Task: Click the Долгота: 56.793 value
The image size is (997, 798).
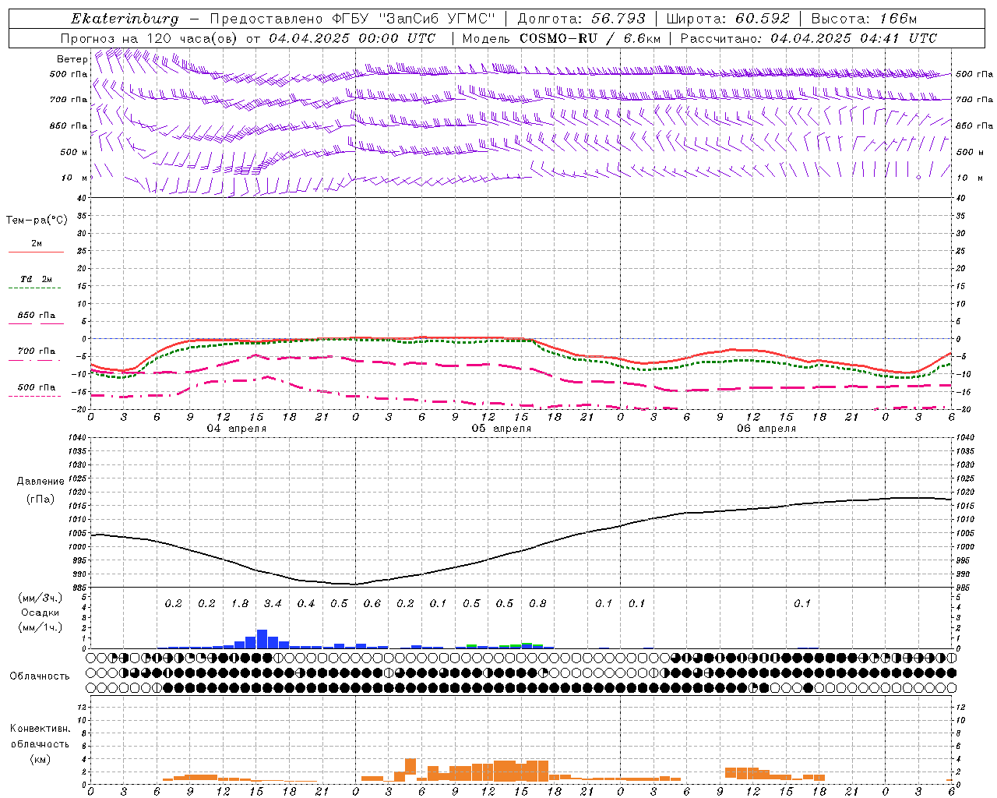Action: pos(581,19)
